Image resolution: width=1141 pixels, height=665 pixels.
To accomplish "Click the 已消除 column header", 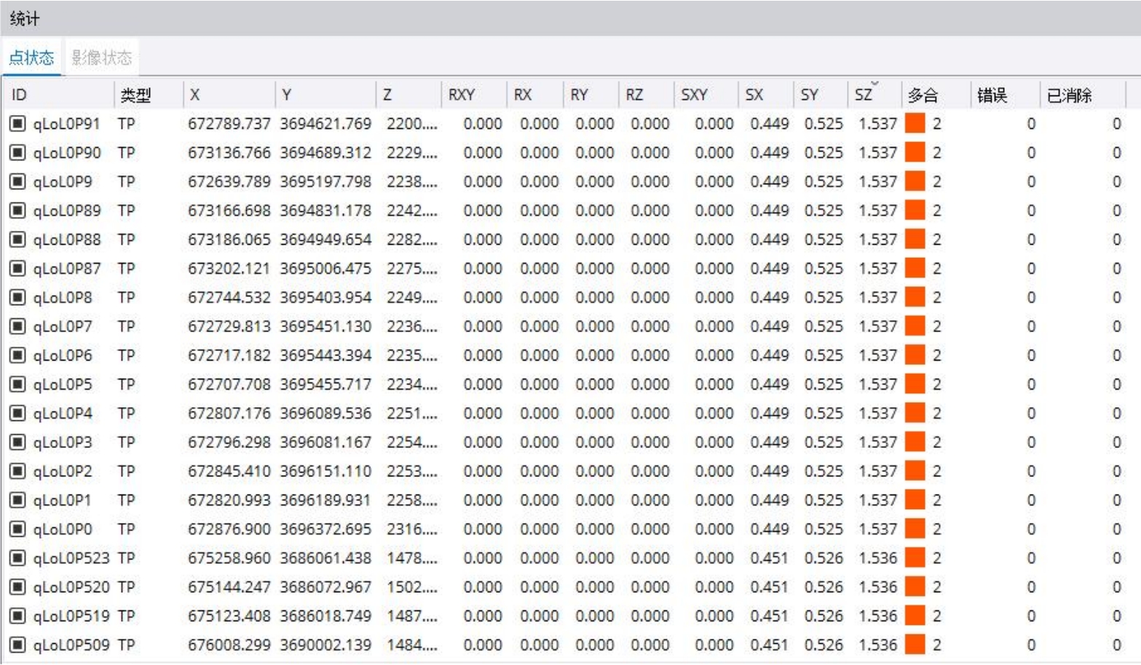I will click(x=1069, y=95).
